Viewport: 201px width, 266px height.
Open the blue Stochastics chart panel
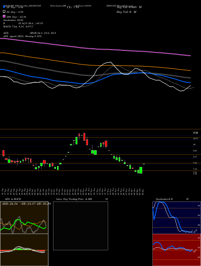pos(176,218)
